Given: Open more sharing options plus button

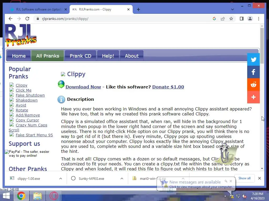Looking at the screenshot, I should click(x=254, y=97).
